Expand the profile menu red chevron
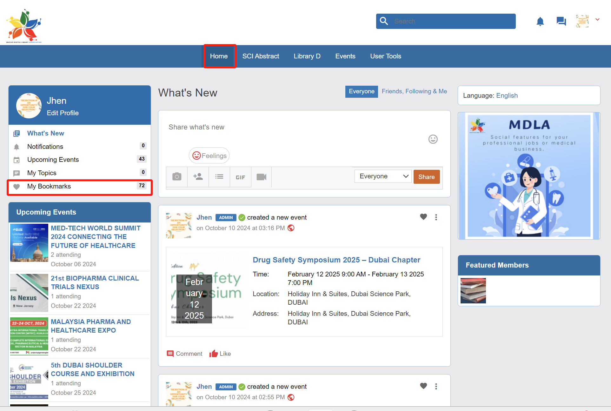This screenshot has height=411, width=611. [x=597, y=20]
